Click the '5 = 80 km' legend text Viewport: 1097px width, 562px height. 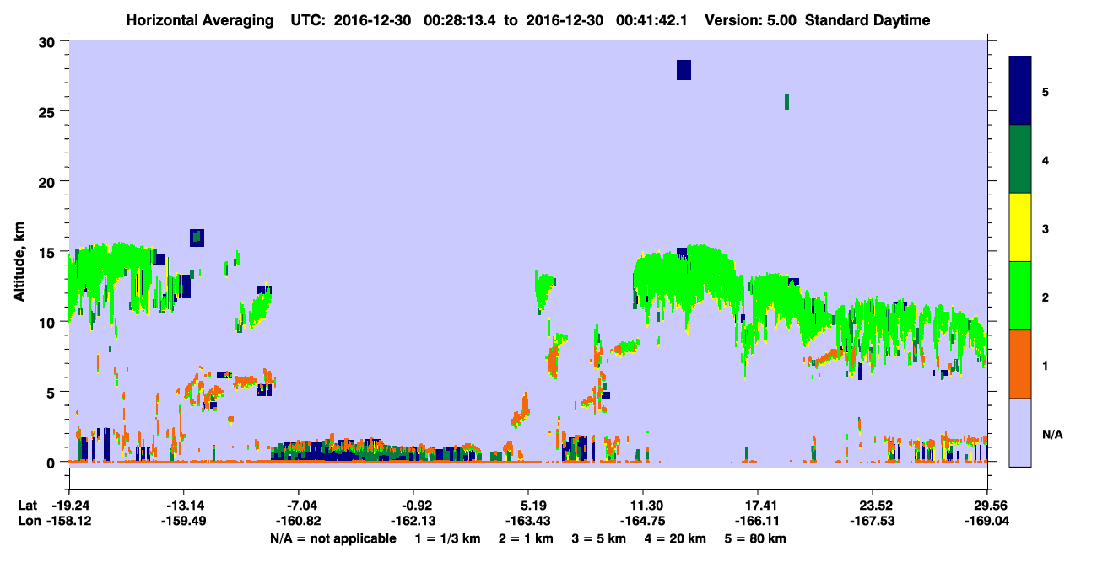[756, 538]
